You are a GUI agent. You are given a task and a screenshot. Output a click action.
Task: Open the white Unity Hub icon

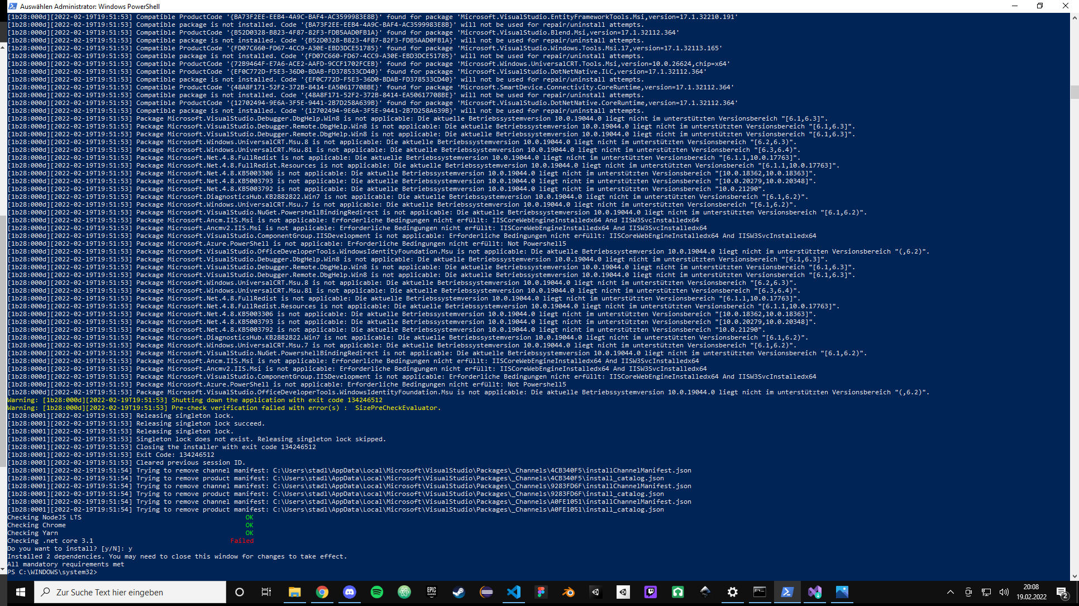[x=623, y=592]
